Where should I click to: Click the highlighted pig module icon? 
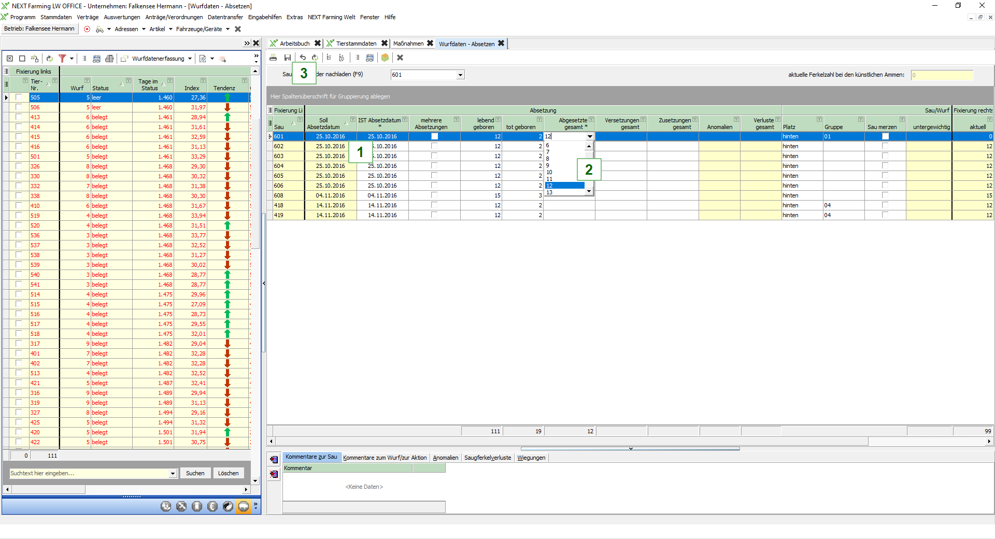click(x=244, y=506)
